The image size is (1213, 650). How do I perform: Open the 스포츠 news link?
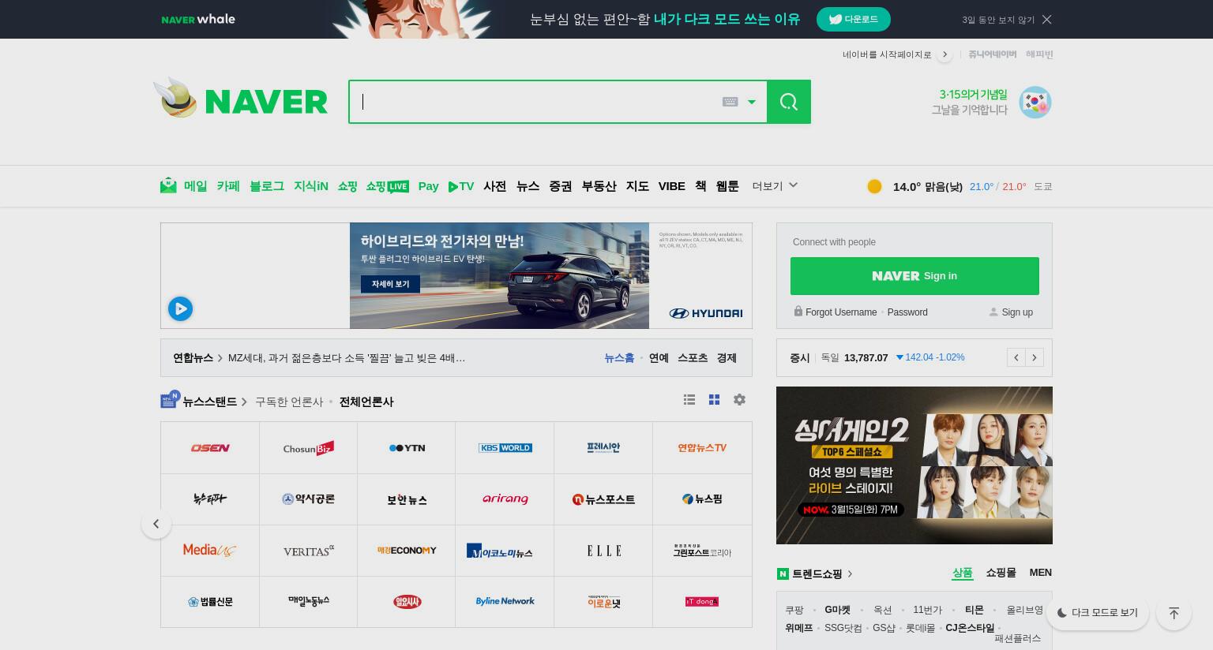click(693, 358)
